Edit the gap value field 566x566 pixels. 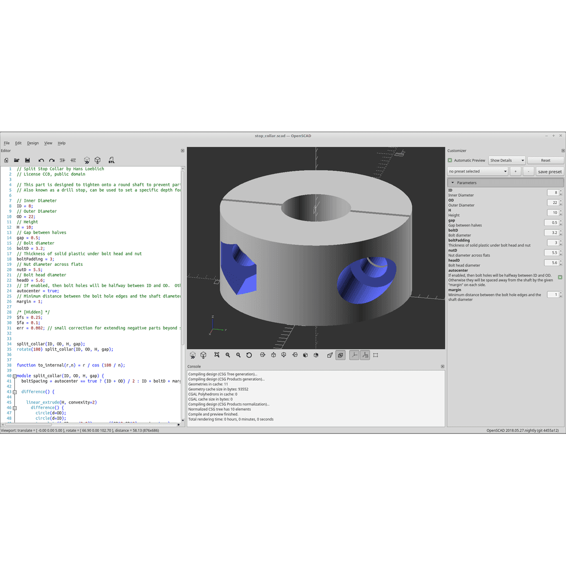553,223
